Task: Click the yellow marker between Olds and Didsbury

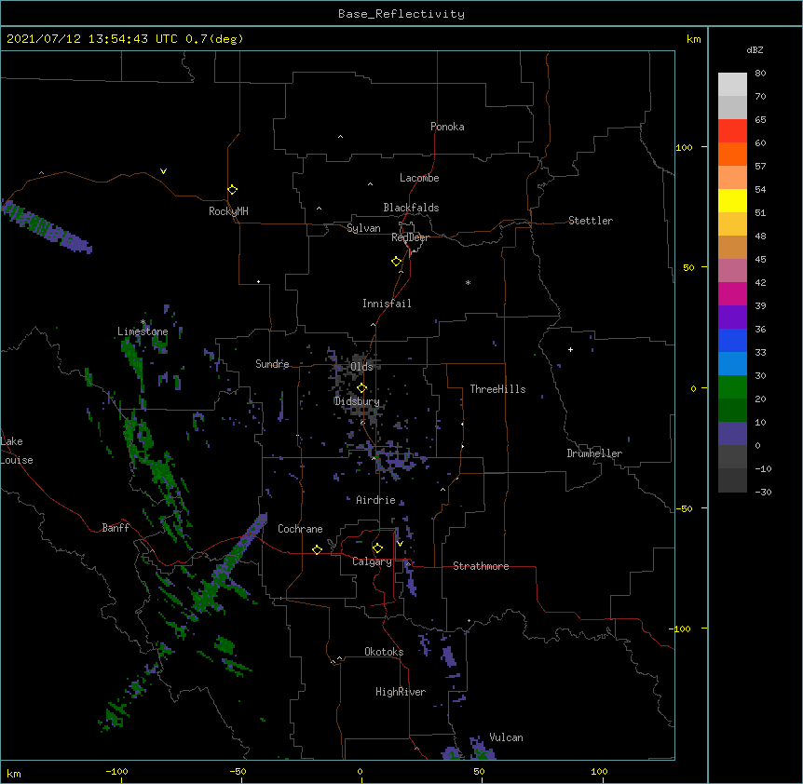Action: coord(361,388)
